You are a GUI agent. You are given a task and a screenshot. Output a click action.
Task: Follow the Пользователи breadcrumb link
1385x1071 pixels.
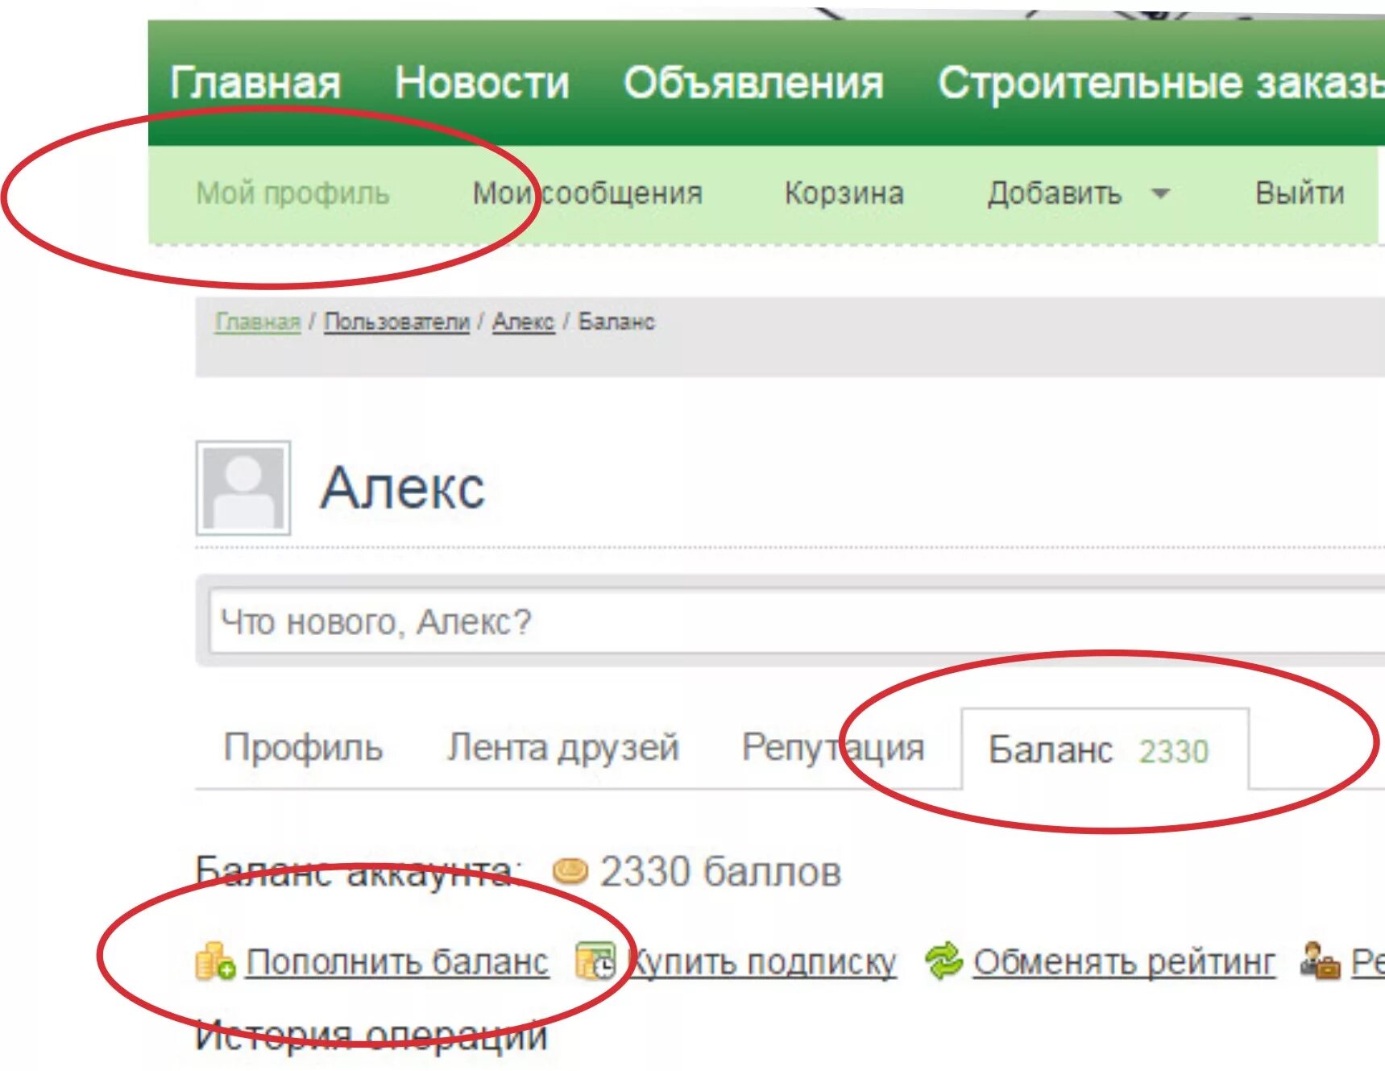click(396, 322)
